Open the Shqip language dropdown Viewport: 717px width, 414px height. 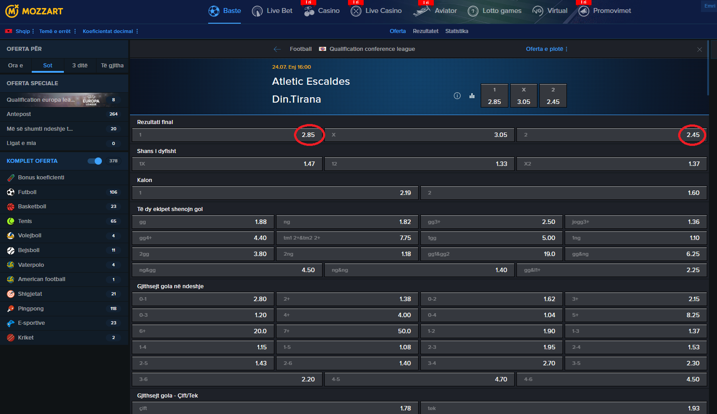[25, 31]
